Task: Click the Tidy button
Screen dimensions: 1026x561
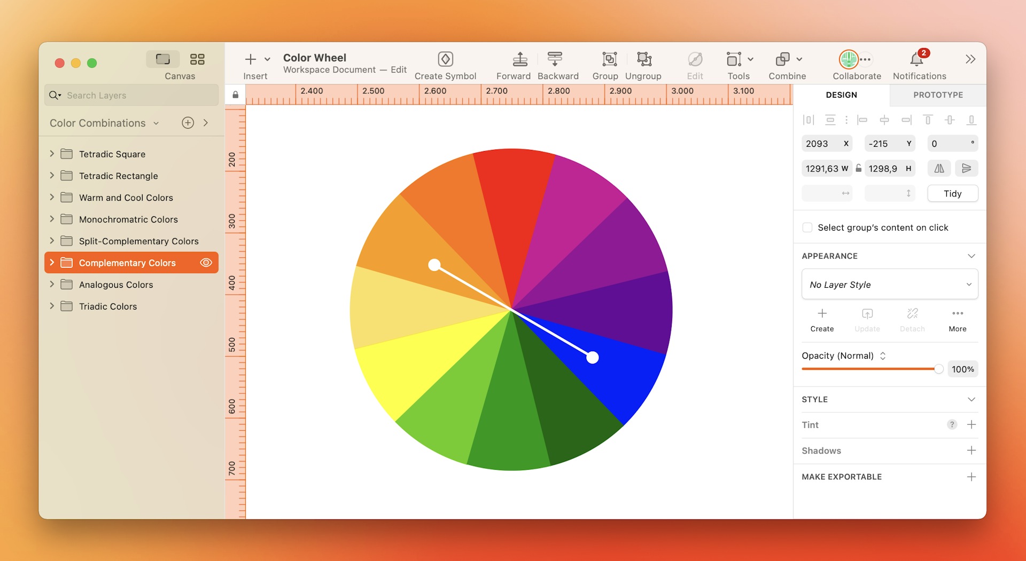Action: [x=953, y=193]
